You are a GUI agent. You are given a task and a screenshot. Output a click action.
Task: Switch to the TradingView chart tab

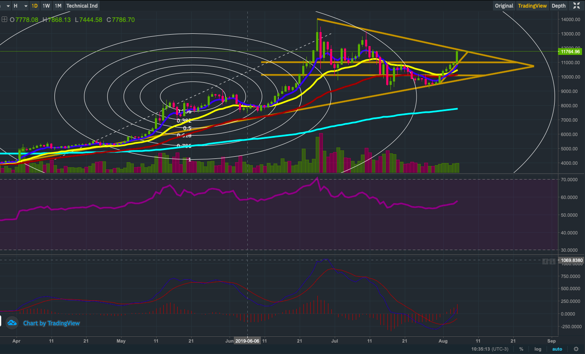pyautogui.click(x=532, y=6)
